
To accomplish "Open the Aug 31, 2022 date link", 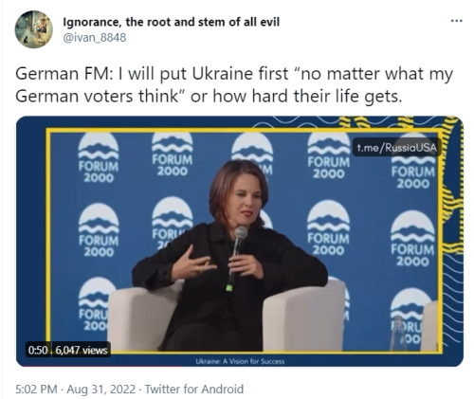I will tap(101, 389).
